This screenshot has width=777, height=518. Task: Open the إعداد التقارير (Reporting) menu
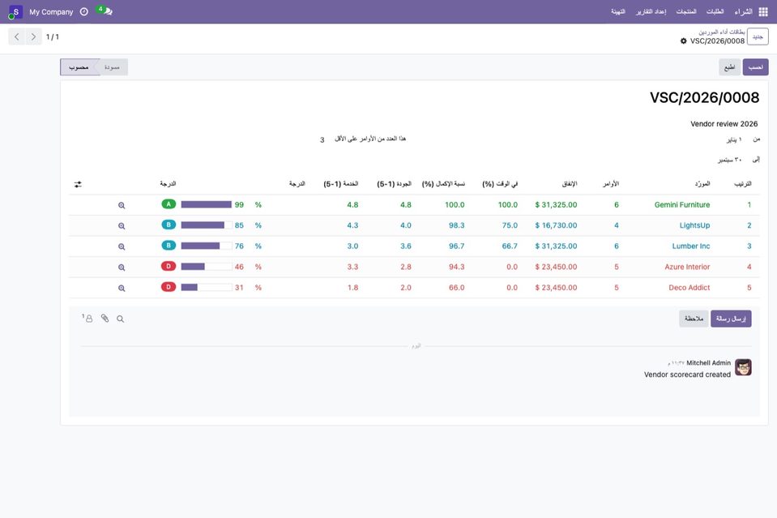pyautogui.click(x=651, y=11)
